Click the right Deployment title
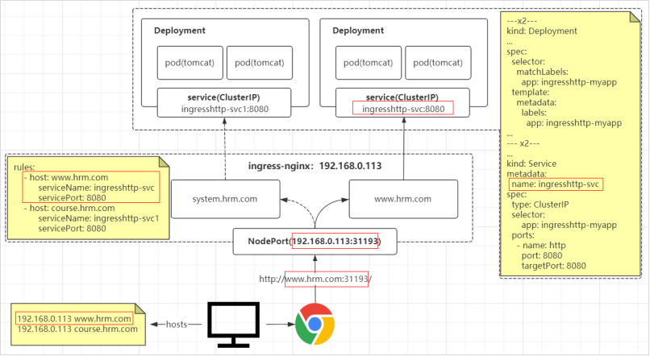 [x=358, y=31]
